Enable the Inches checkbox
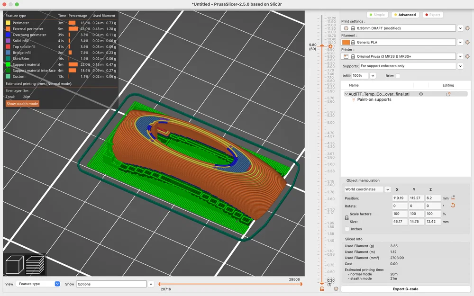The width and height of the screenshot is (474, 296). pos(347,229)
